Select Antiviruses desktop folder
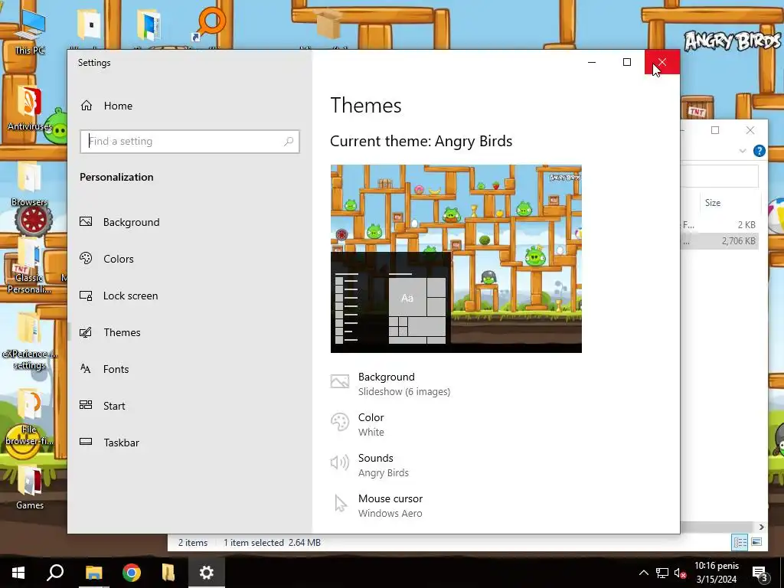 pyautogui.click(x=29, y=109)
